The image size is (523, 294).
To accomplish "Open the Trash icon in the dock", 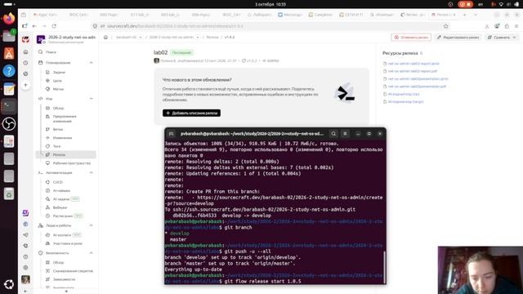I will (x=9, y=194).
